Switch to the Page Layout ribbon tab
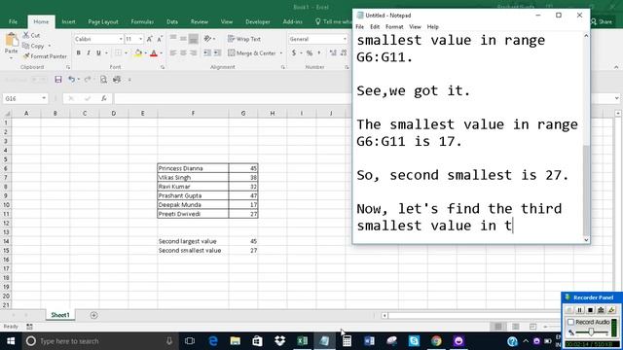This screenshot has width=623, height=350. pyautogui.click(x=103, y=21)
